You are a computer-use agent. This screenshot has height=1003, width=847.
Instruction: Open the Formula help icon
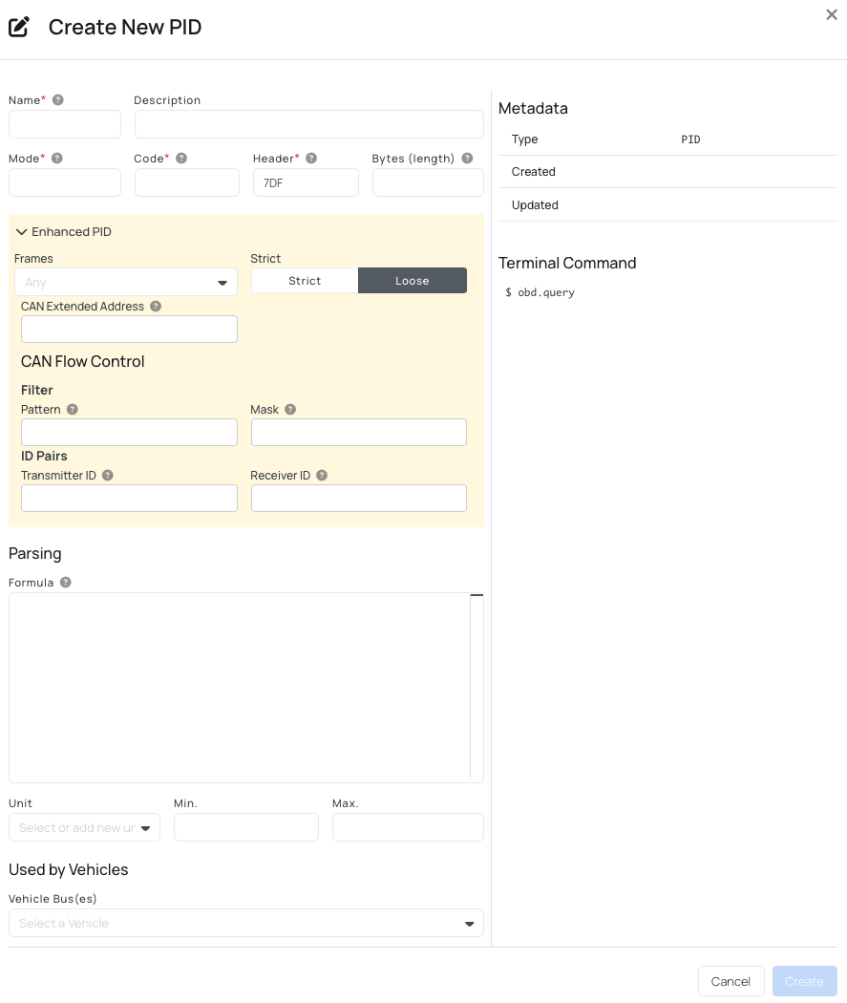point(66,583)
